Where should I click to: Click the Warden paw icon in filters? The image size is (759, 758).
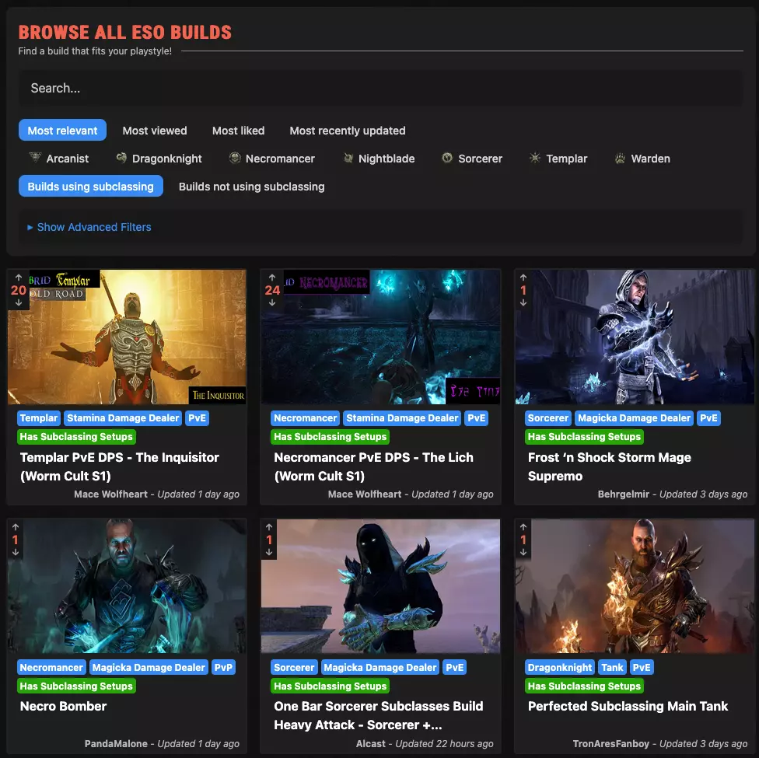[620, 158]
